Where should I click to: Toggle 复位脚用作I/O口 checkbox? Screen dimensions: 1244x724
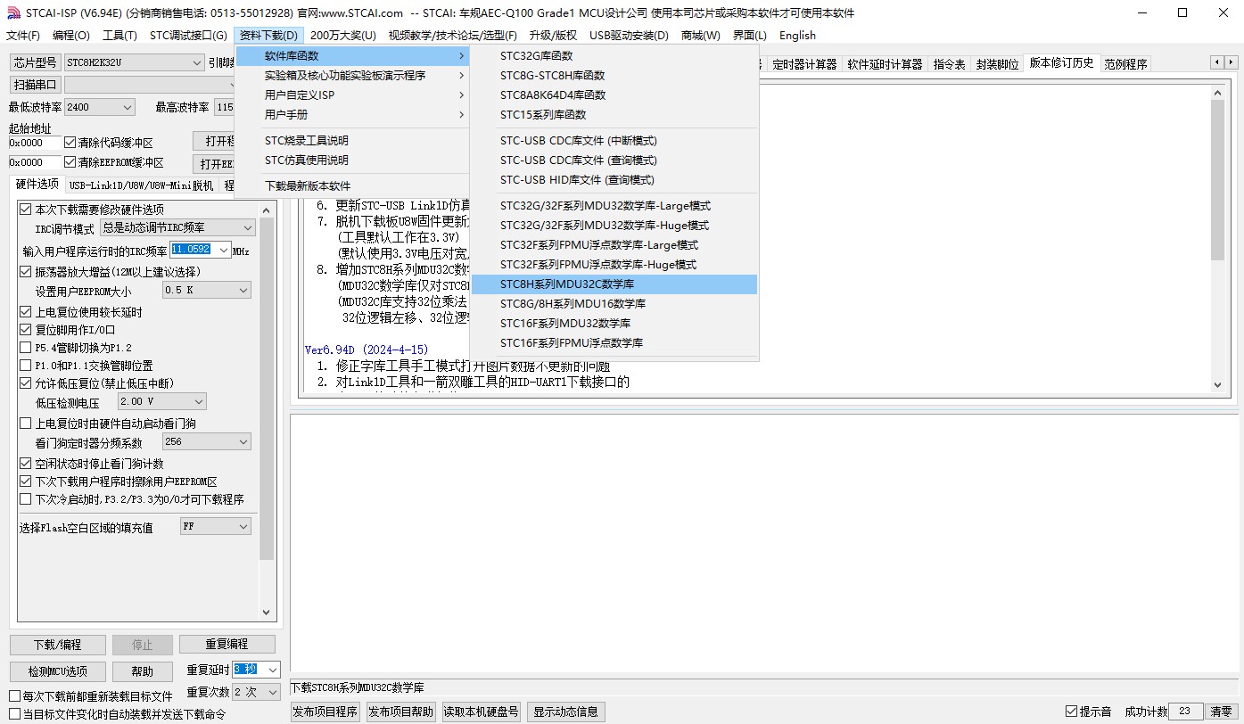(x=26, y=329)
